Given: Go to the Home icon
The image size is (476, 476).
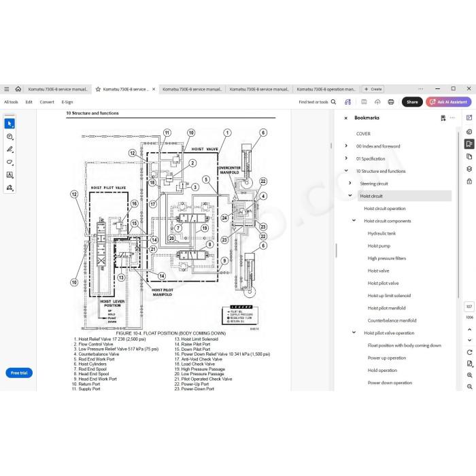Looking at the screenshot, I should pos(18,89).
